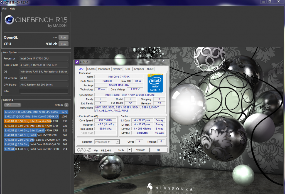This screenshot has width=285, height=194.
Task: Open the Help menu in Cinebench
Action: coord(13,9)
